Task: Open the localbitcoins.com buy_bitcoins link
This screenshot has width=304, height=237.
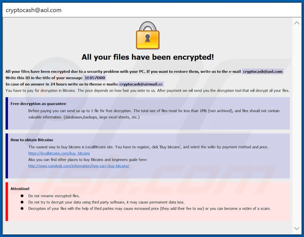Action: [59, 153]
